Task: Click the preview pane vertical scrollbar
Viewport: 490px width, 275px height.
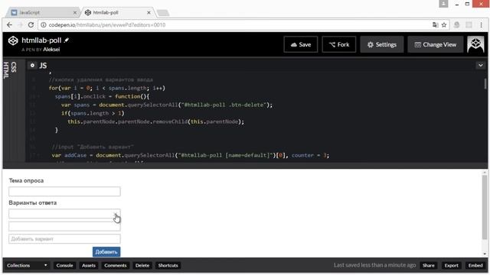Action: 485,207
